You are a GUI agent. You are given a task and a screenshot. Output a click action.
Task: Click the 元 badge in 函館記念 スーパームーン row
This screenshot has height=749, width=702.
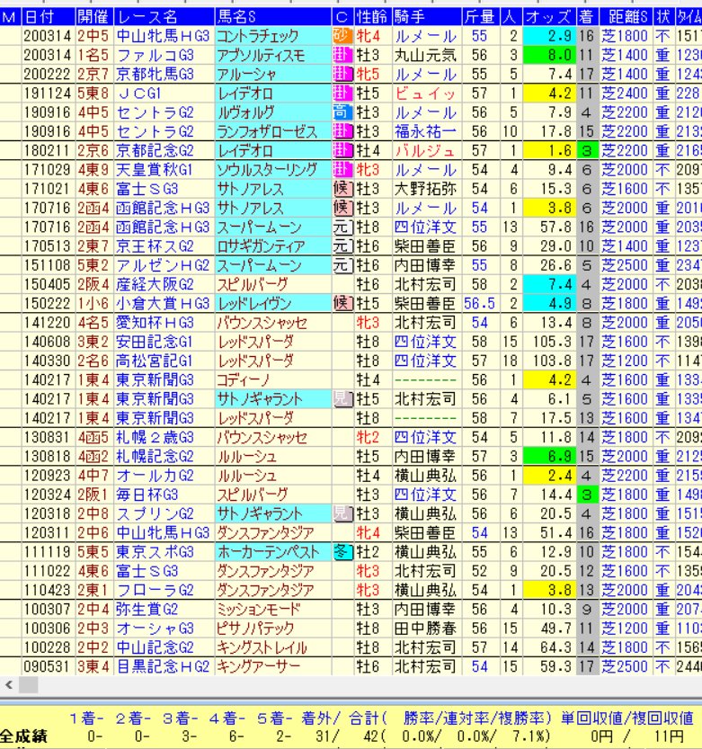coord(342,227)
